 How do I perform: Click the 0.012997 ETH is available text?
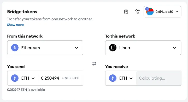[x=26, y=90]
